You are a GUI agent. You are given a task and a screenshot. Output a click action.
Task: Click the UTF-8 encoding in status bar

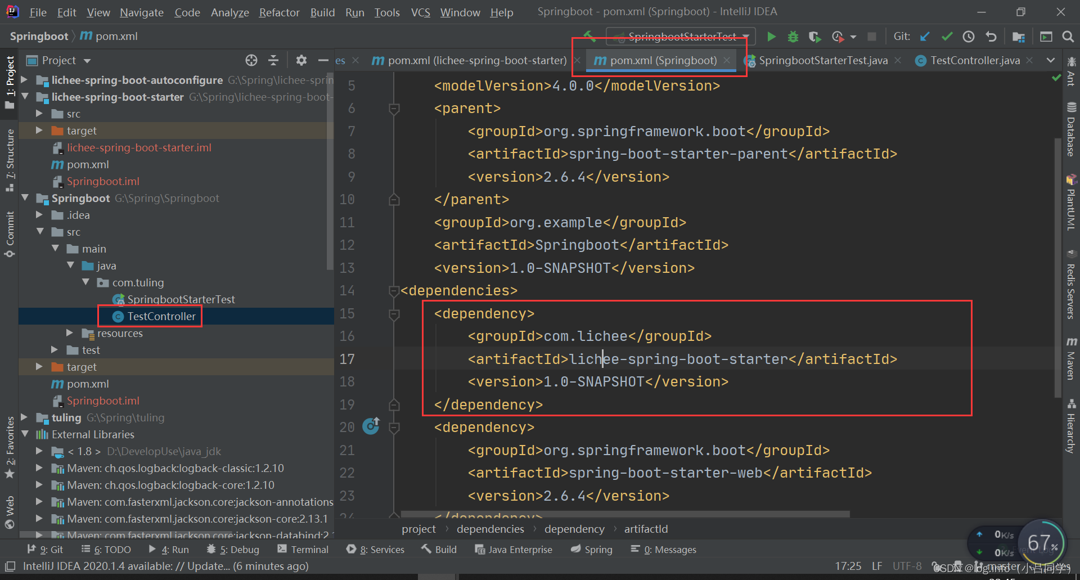click(x=907, y=566)
